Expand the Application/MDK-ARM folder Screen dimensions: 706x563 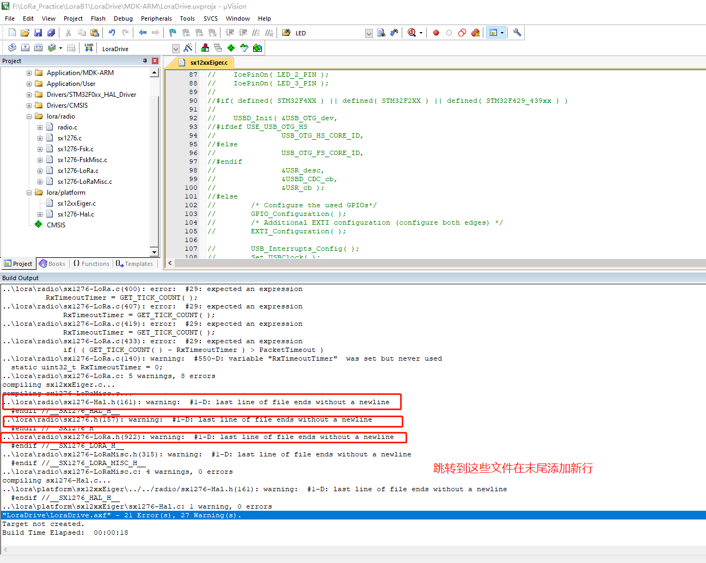click(29, 73)
